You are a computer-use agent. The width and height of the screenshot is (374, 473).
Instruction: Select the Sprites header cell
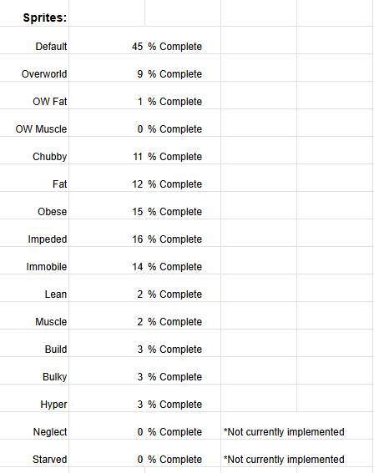34,13
